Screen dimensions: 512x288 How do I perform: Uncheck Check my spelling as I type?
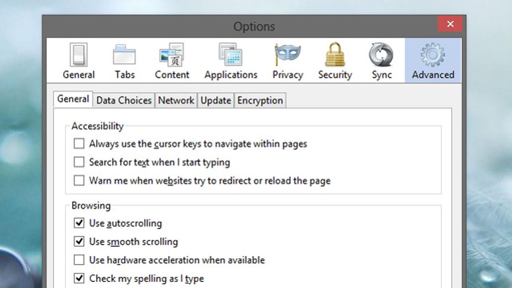click(x=79, y=279)
